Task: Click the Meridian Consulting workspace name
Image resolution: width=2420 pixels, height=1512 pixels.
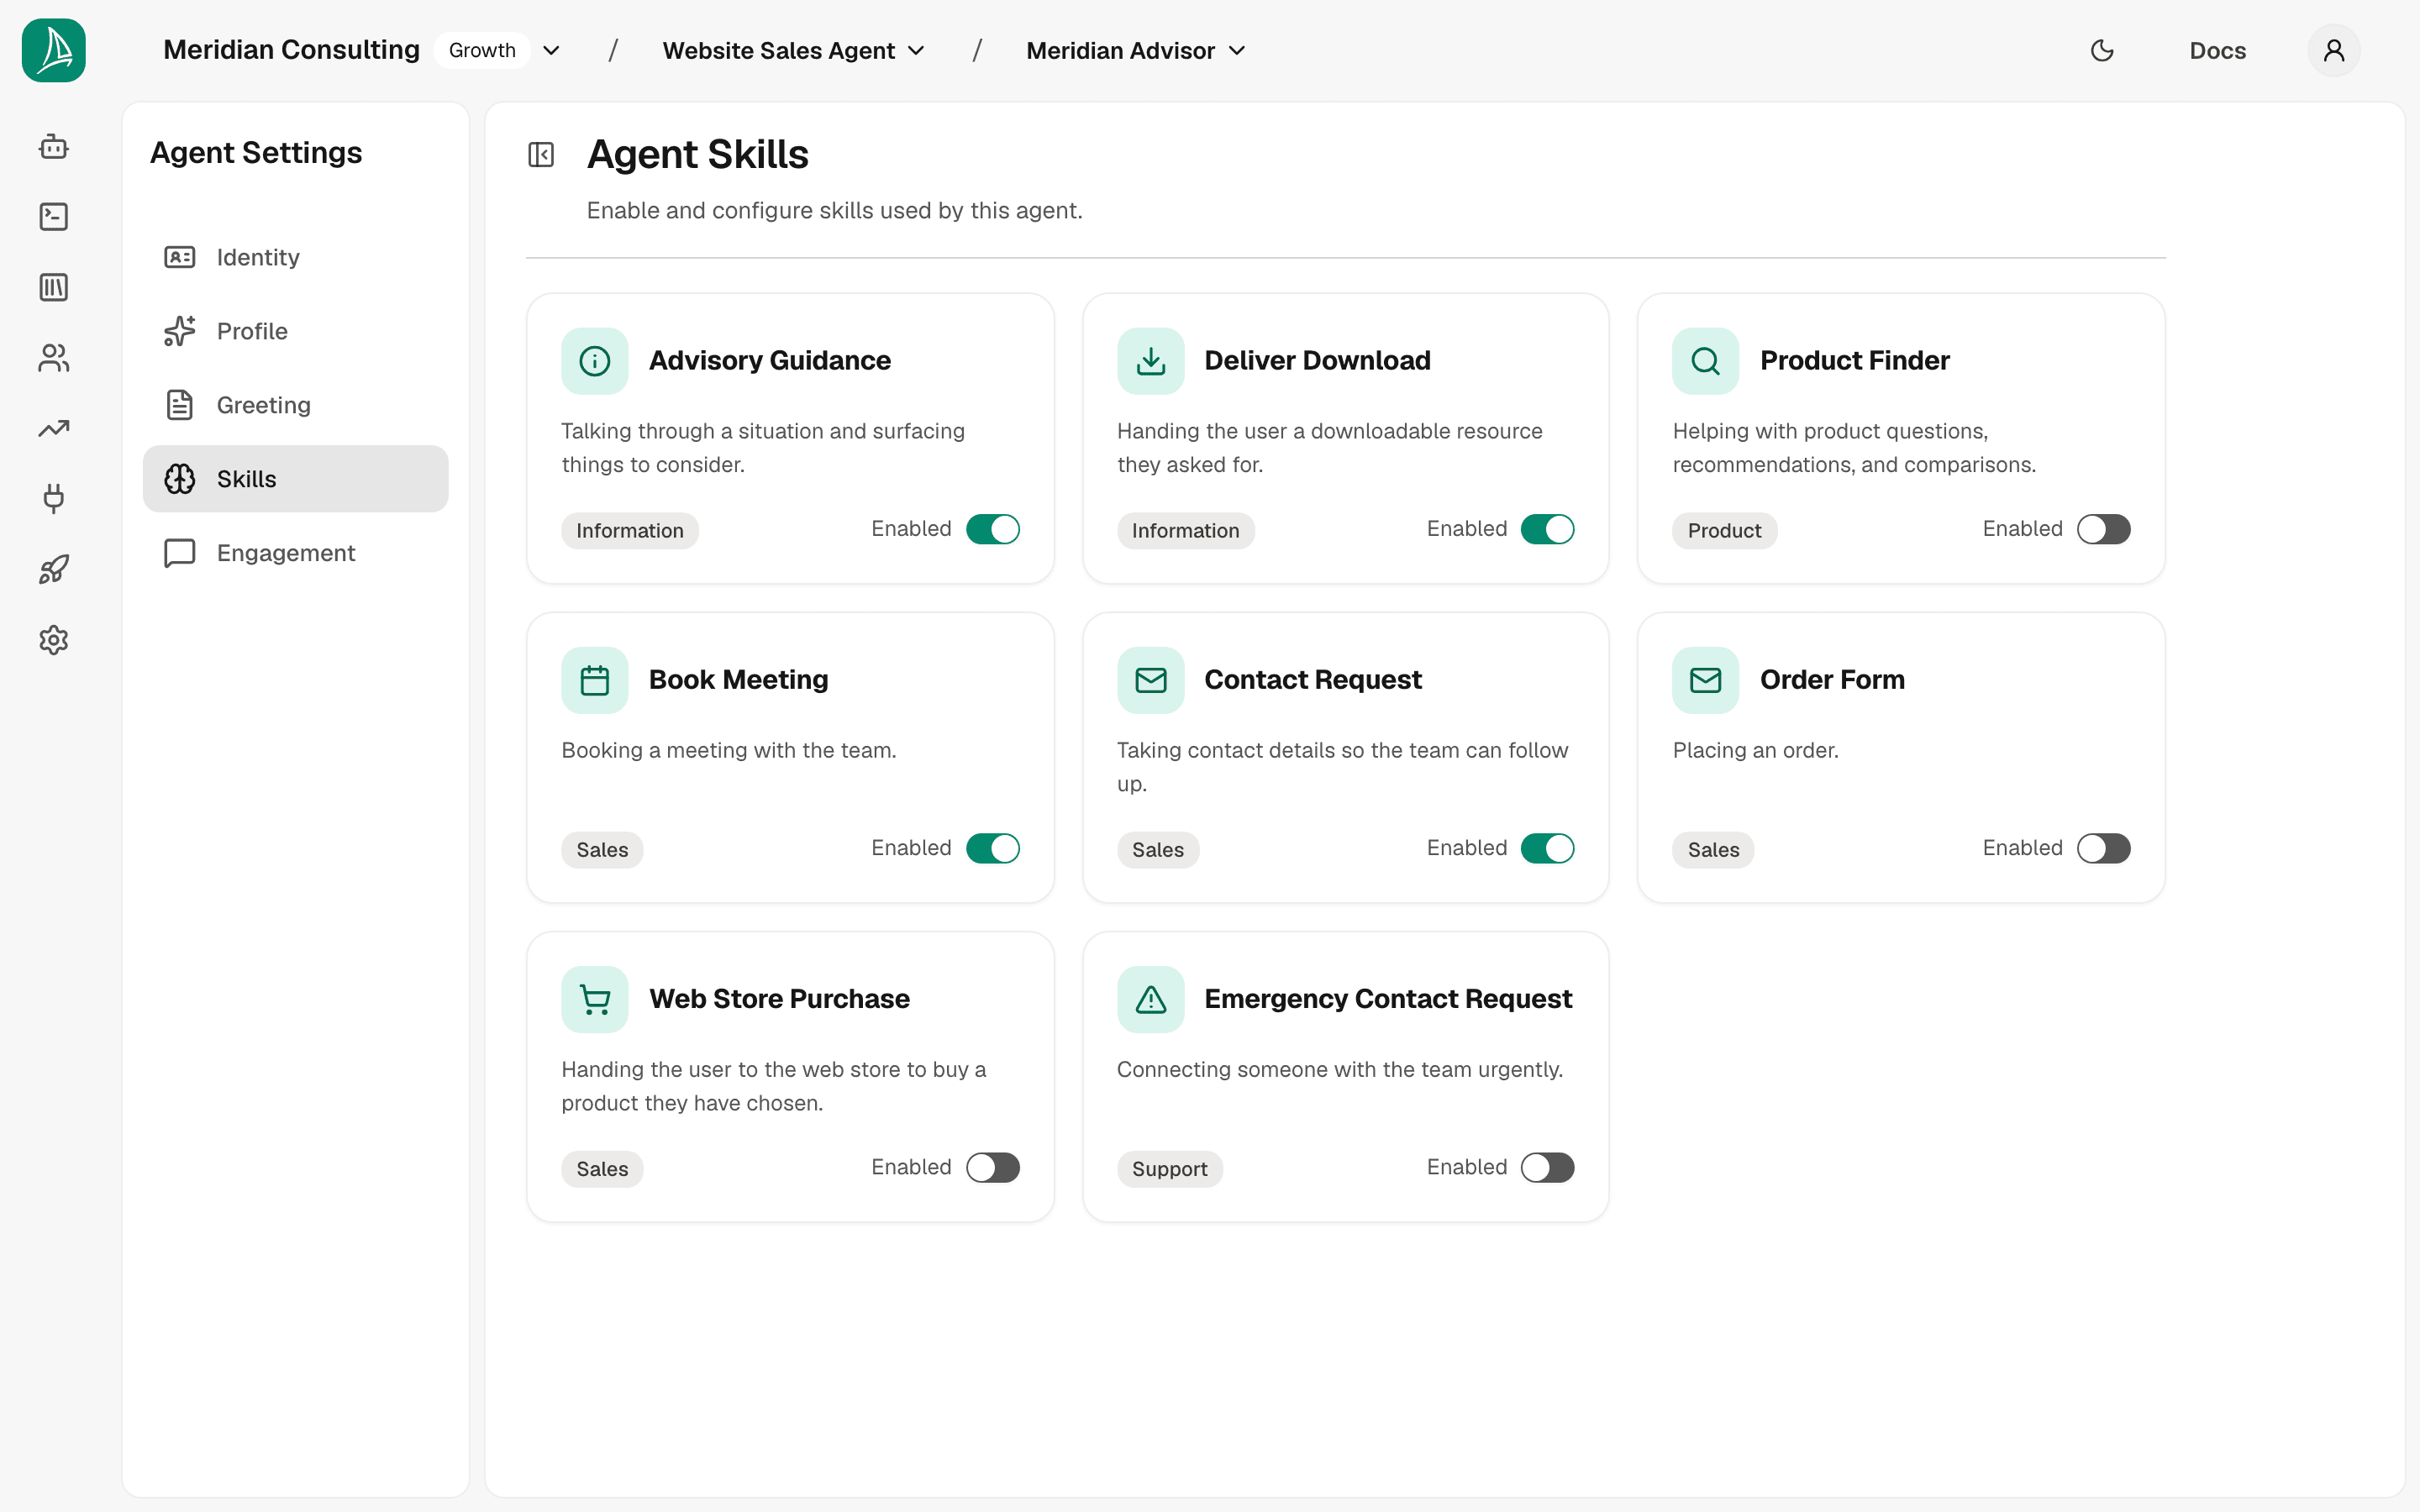Action: coord(291,50)
